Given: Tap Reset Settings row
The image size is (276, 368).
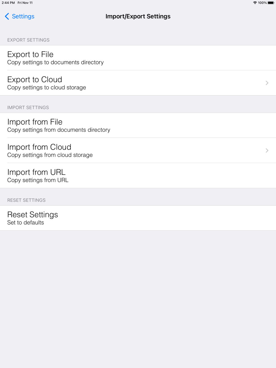Looking at the screenshot, I should point(138,218).
